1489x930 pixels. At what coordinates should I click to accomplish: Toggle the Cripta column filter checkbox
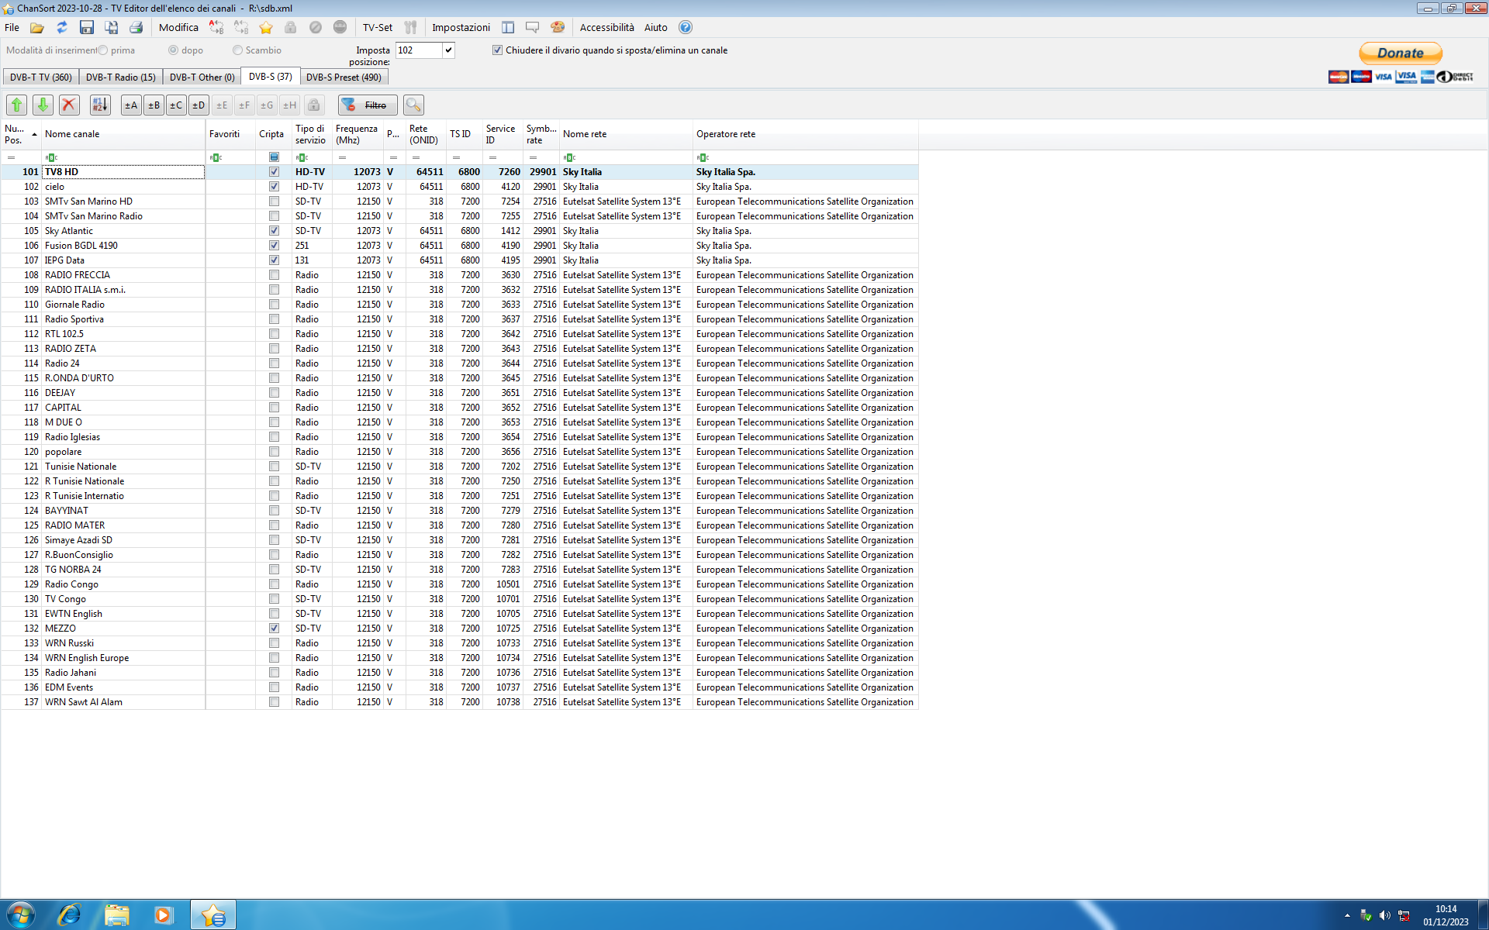pyautogui.click(x=274, y=157)
